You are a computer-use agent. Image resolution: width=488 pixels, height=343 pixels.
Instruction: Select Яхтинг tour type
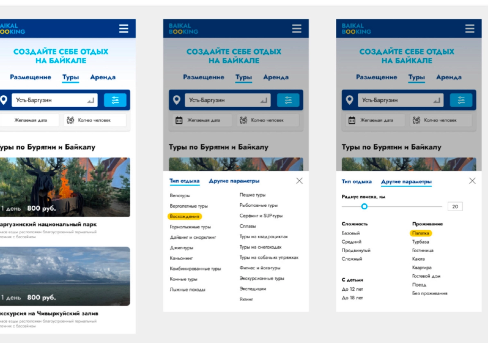click(246, 300)
